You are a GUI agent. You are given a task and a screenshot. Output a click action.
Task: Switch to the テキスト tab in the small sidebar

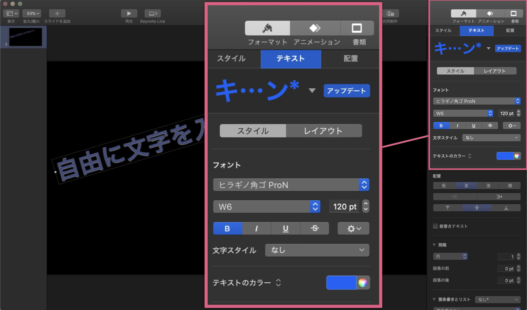(477, 31)
